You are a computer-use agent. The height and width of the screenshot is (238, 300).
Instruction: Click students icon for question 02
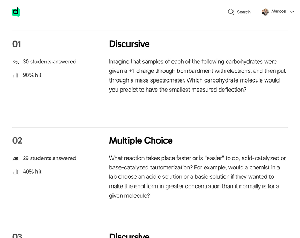(x=16, y=158)
